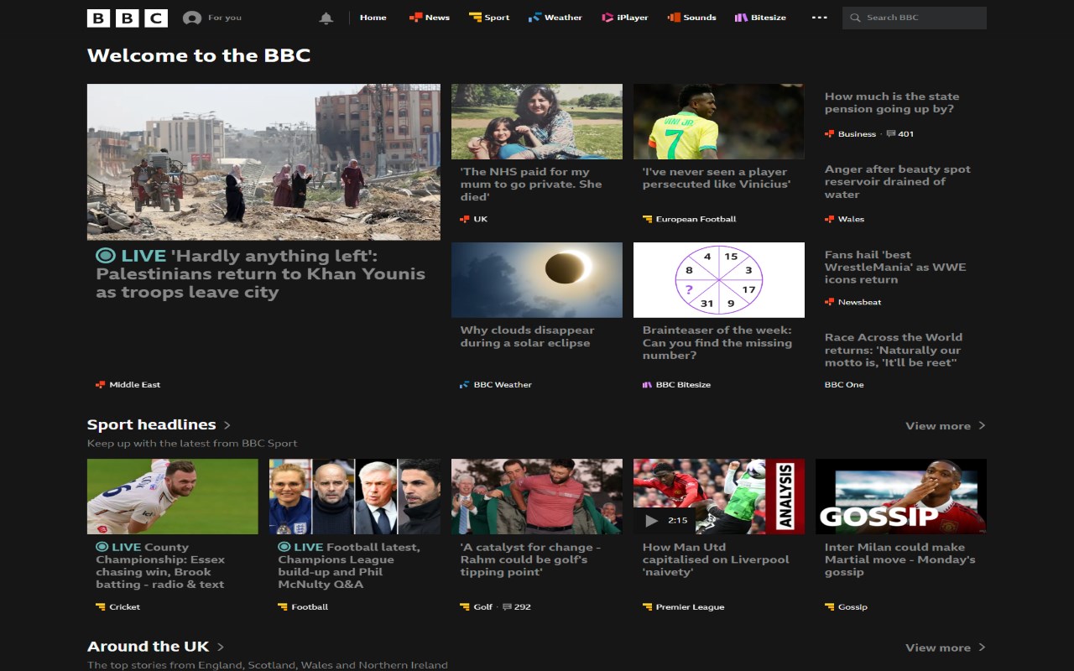Open the solar eclipse image
This screenshot has width=1074, height=671.
(537, 280)
